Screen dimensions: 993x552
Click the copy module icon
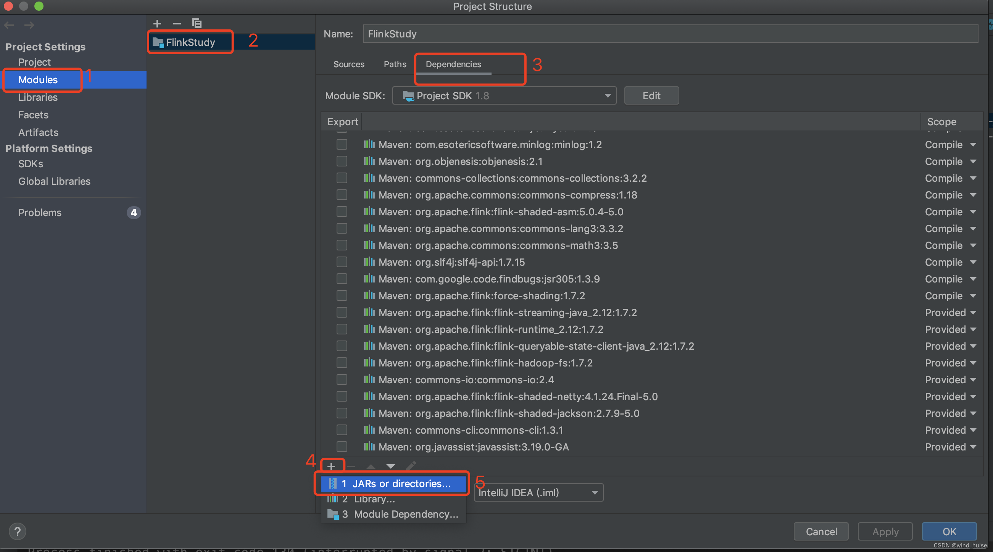click(197, 24)
